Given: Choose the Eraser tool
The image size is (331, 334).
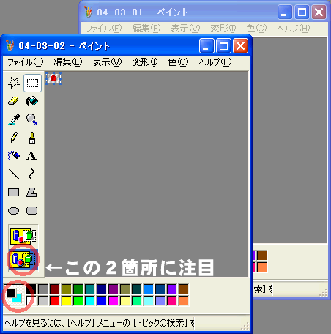Looking at the screenshot, I should point(14,101).
